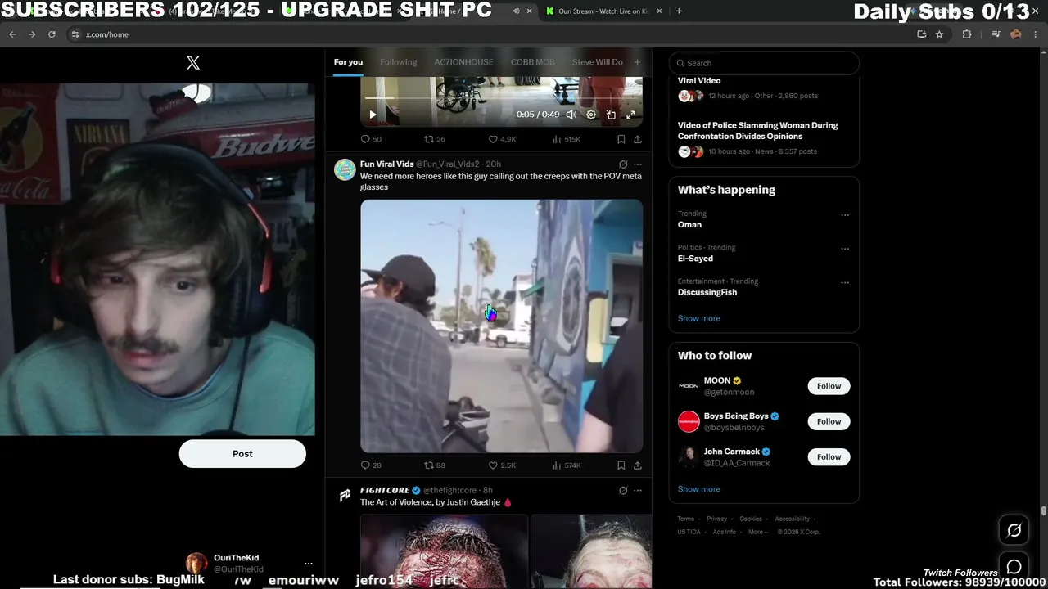Open the COBB MOB timeline tab
The height and width of the screenshot is (589, 1048).
click(533, 62)
